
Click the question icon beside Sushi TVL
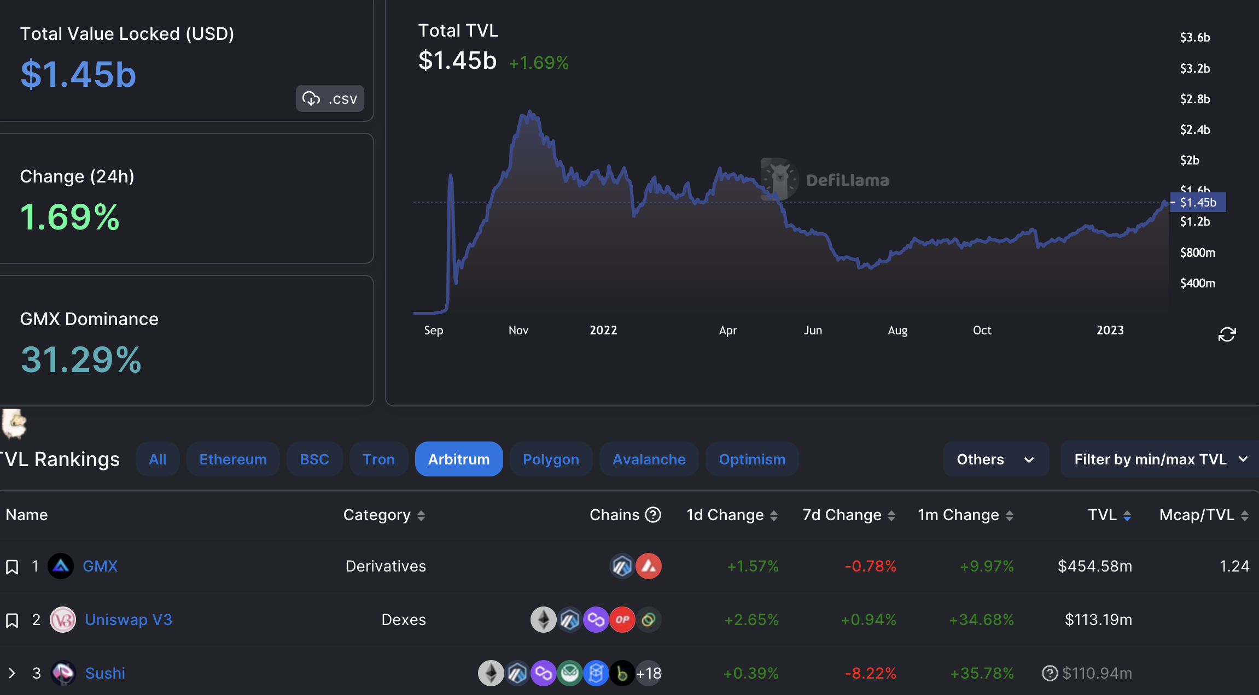pos(1050,673)
